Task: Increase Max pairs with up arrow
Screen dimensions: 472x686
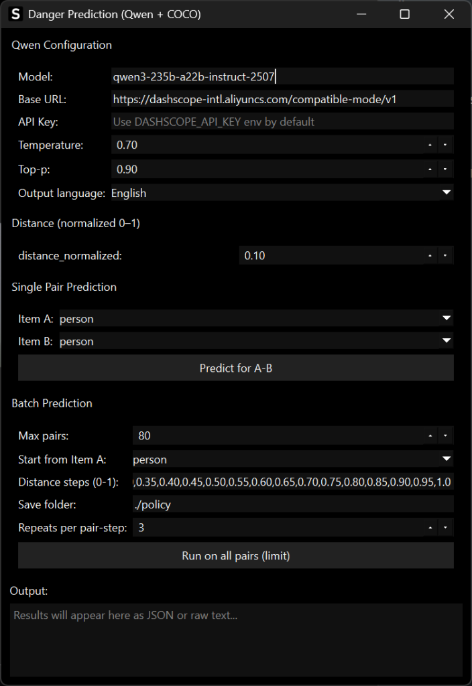Action: [x=430, y=436]
